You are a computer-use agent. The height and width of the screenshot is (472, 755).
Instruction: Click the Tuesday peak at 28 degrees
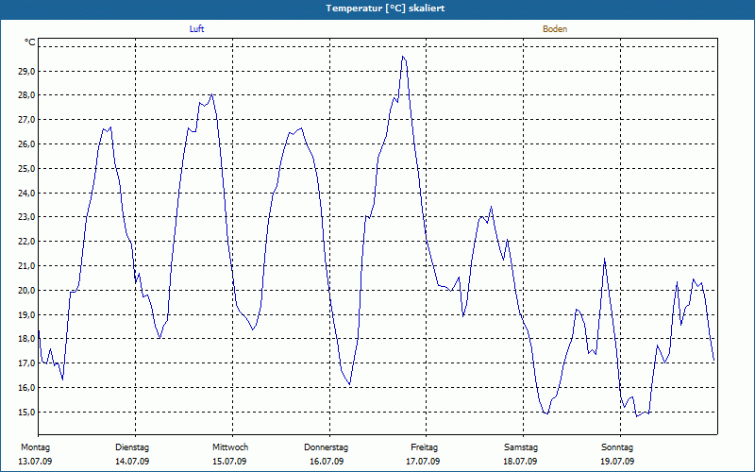[211, 95]
